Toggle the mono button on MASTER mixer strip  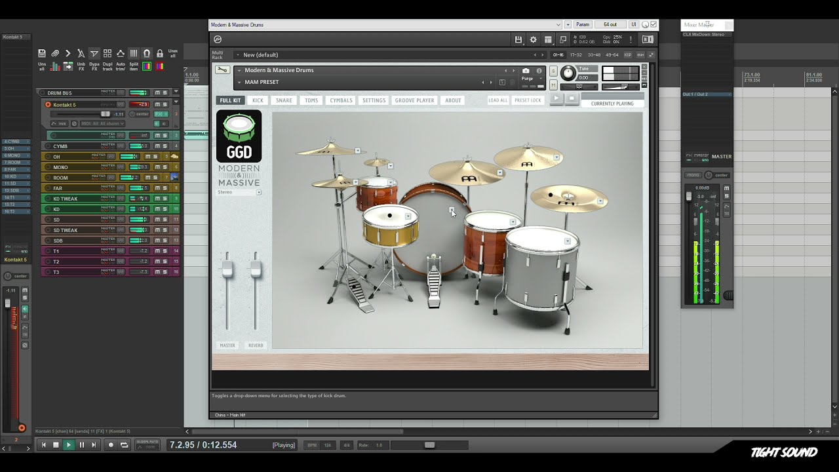[693, 175]
